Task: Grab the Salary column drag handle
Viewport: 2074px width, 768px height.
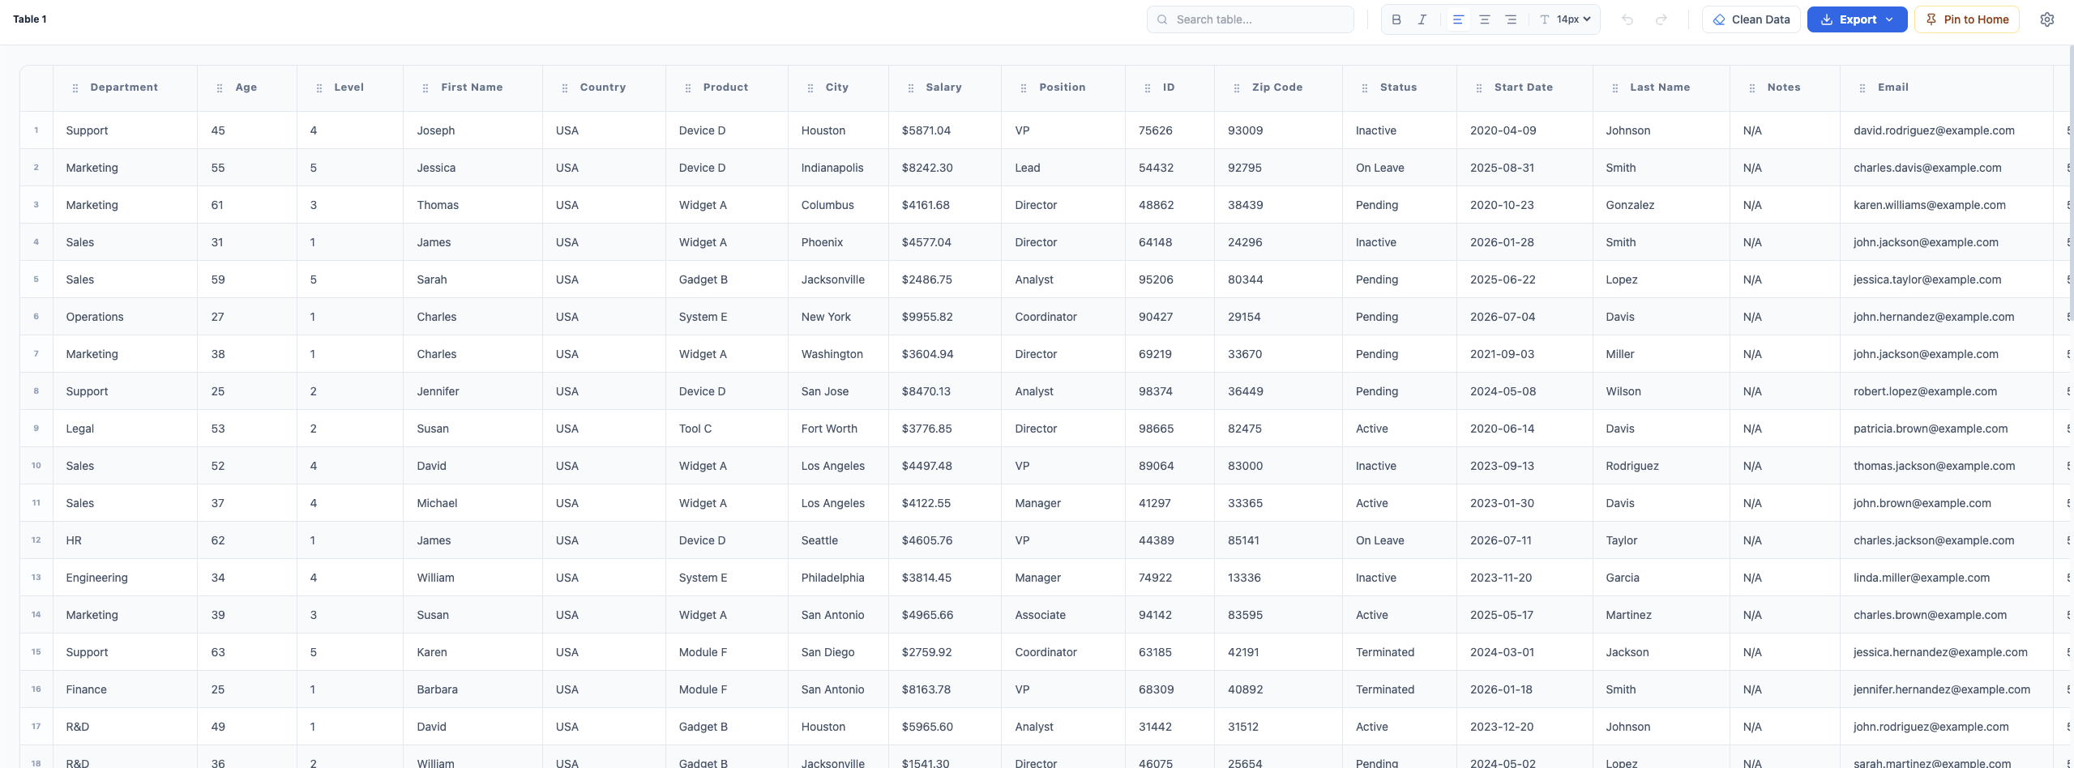Action: (x=911, y=88)
